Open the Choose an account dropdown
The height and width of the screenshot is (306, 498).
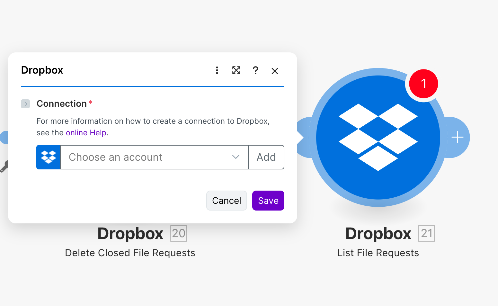154,157
